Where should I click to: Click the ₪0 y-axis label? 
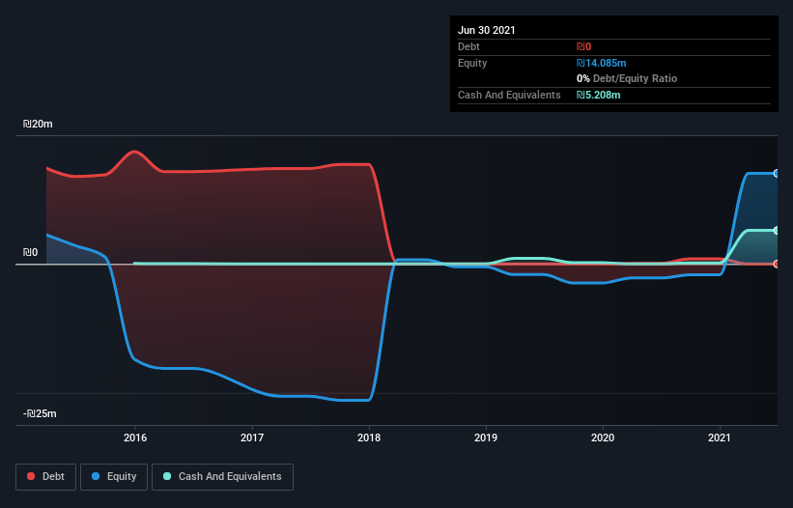click(x=30, y=252)
